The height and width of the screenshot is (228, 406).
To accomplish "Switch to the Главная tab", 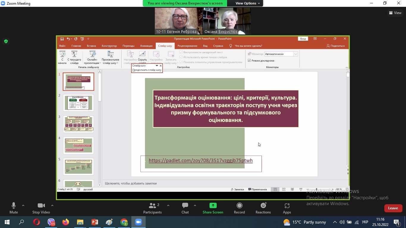I will (x=76, y=46).
